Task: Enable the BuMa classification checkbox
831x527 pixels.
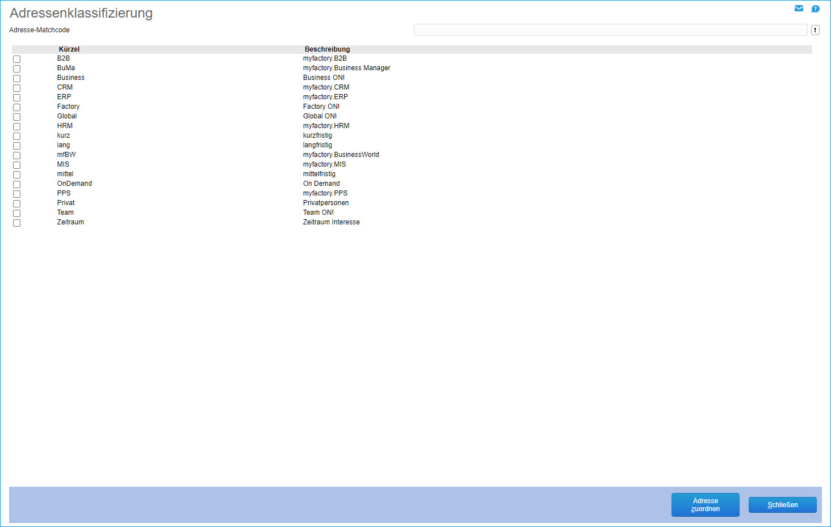Action: [16, 69]
